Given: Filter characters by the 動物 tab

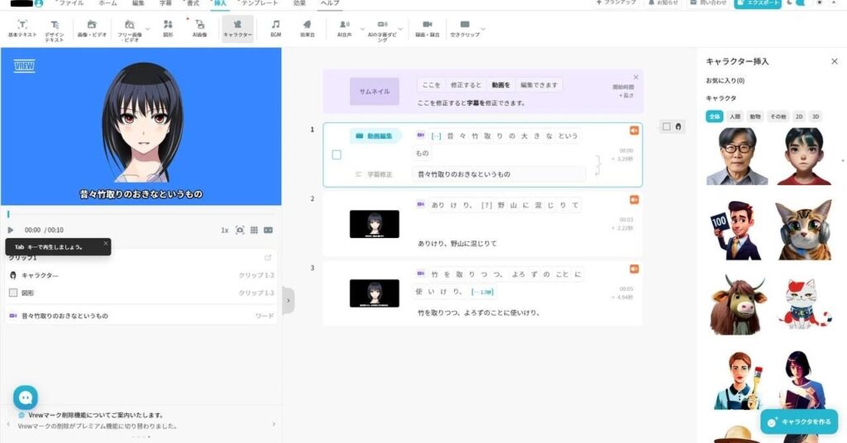Looking at the screenshot, I should tap(754, 117).
